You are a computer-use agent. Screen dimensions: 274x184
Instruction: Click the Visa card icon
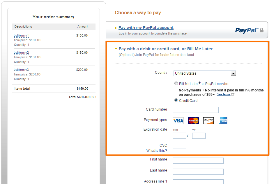pos(178,120)
